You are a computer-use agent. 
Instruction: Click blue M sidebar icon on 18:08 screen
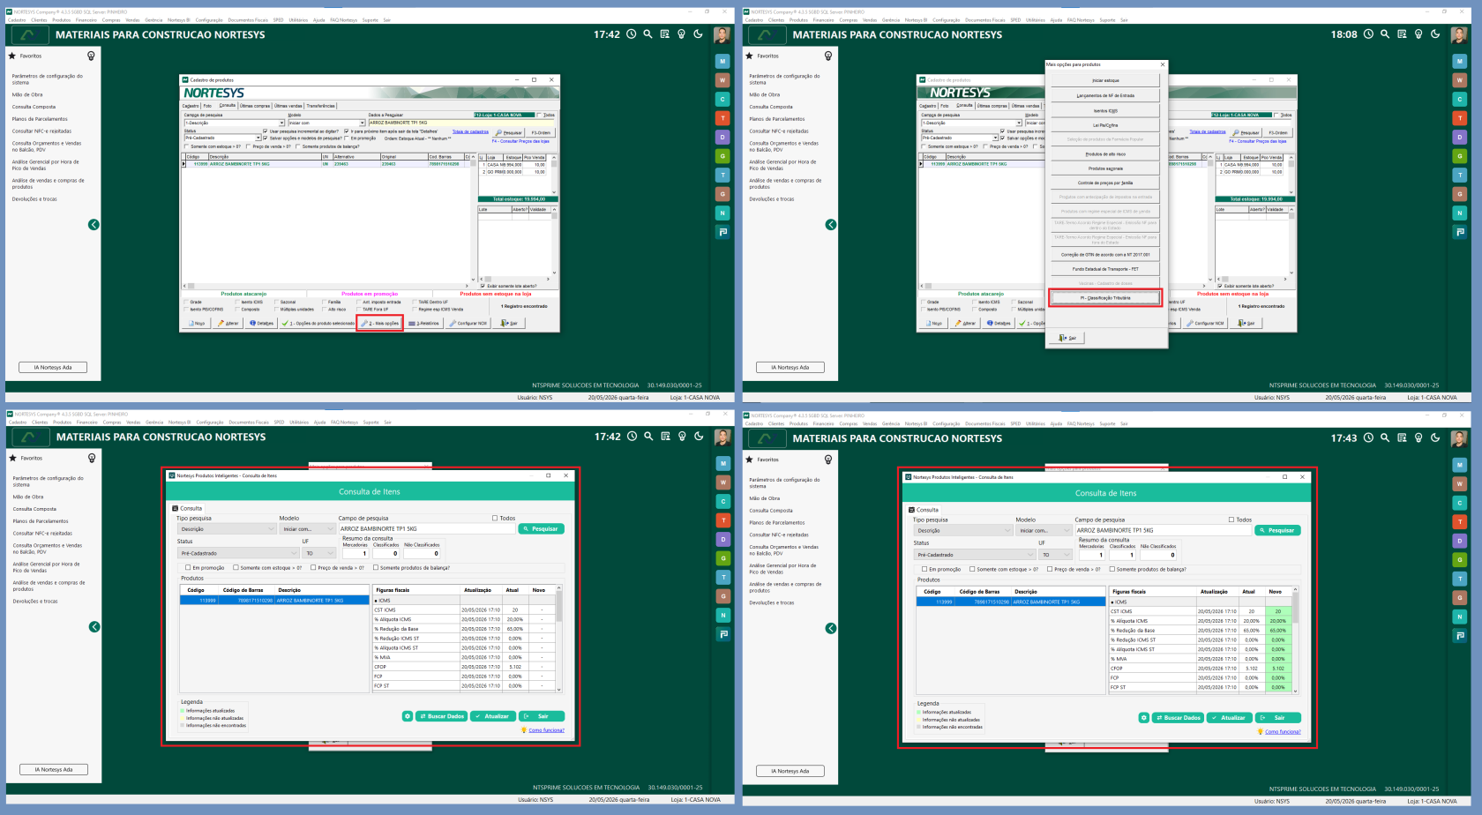tap(1460, 61)
